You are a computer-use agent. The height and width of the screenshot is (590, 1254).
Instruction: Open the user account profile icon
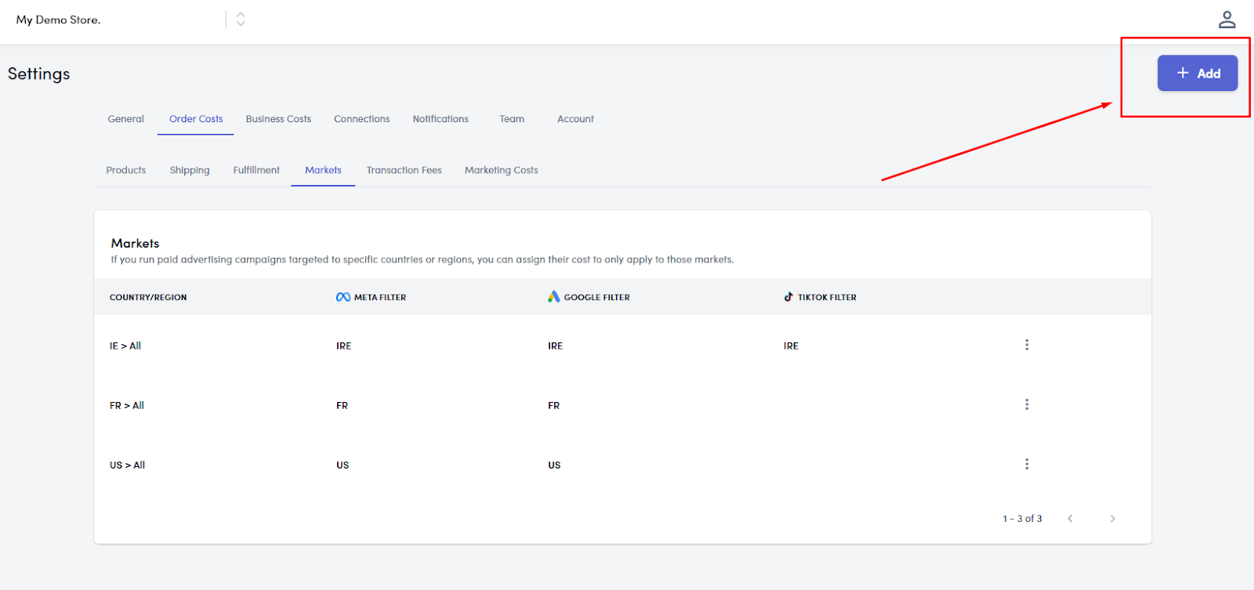click(x=1227, y=20)
